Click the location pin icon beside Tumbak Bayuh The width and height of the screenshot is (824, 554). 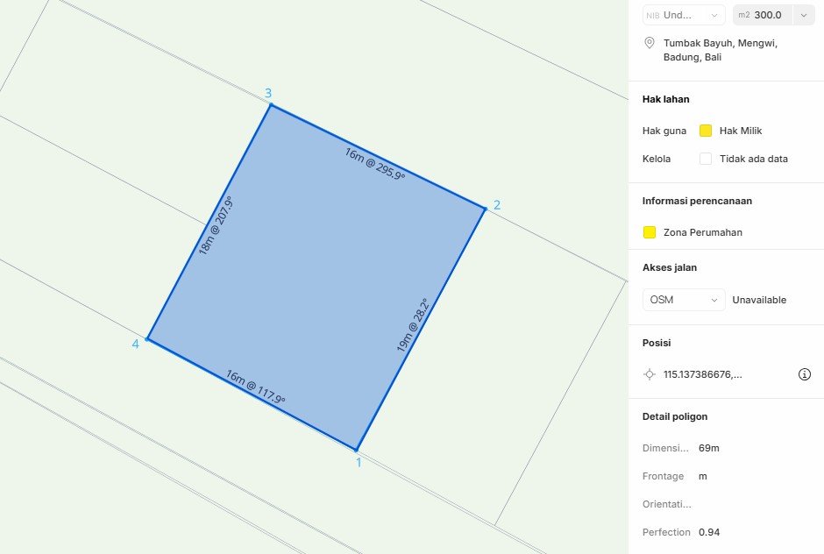(650, 43)
